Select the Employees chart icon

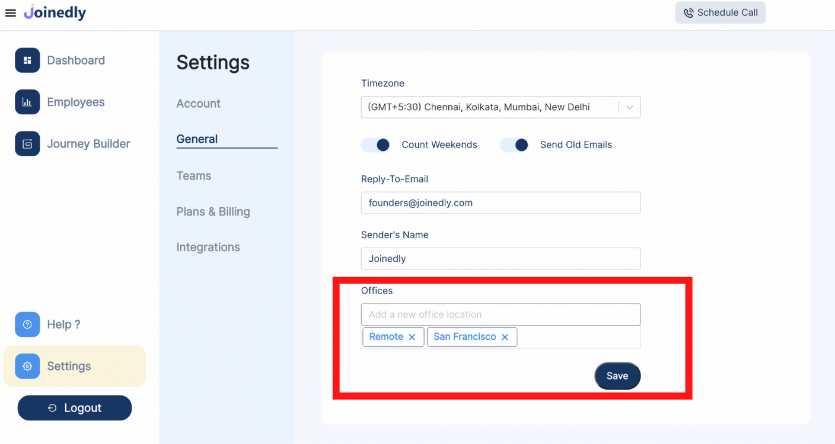pyautogui.click(x=27, y=102)
